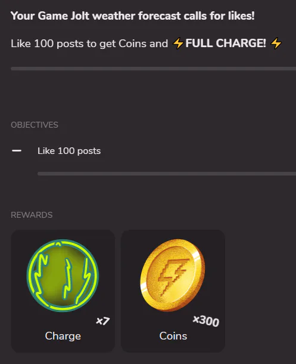The image size is (296, 364).
Task: Click the Like 100 posts objective progress bar
Action: 167,174
